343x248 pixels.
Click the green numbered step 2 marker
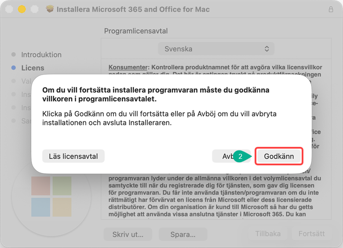point(240,156)
